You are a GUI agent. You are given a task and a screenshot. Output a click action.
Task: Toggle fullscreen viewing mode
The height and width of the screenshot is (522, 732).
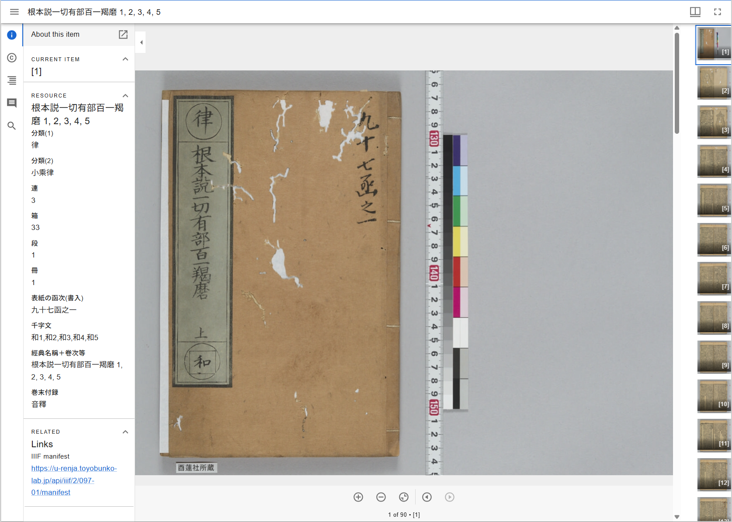tap(717, 12)
